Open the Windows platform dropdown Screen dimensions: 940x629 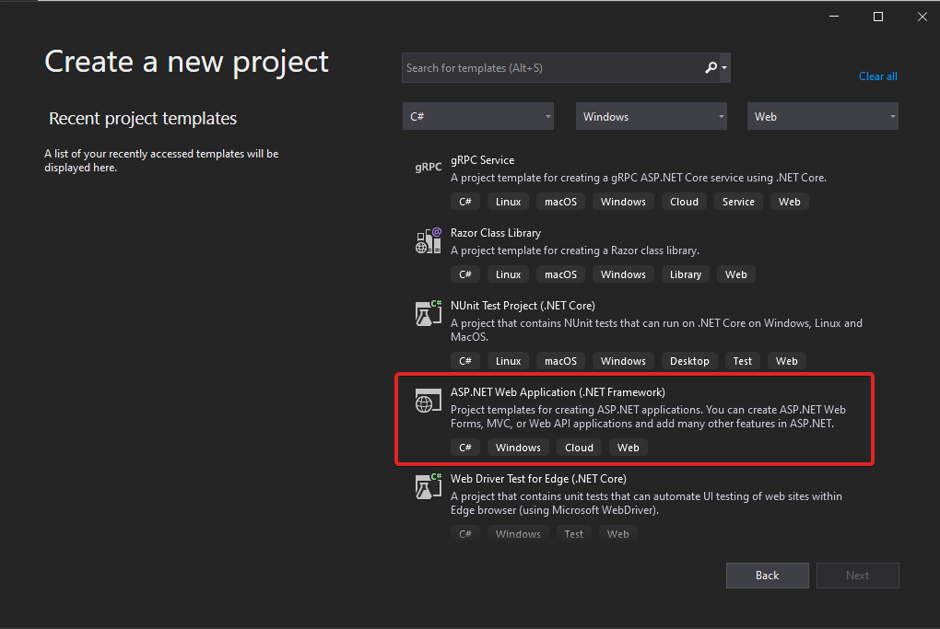tap(651, 116)
